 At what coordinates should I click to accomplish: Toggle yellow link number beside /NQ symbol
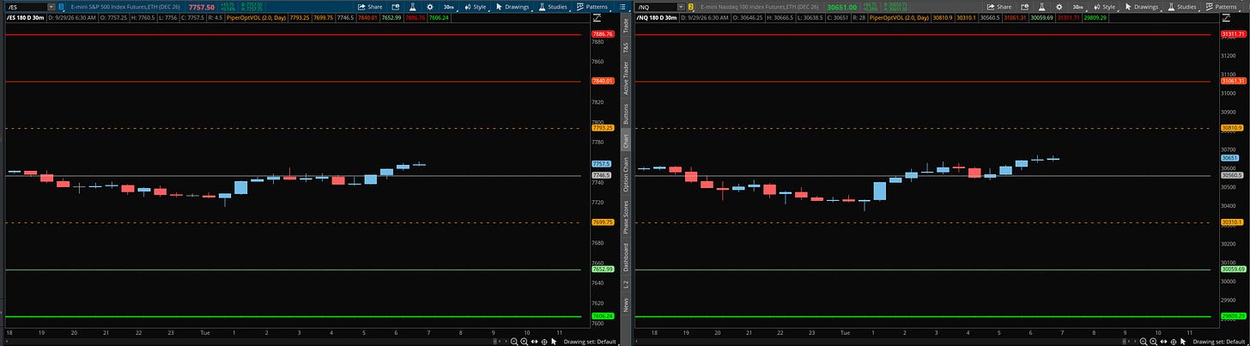pos(689,7)
